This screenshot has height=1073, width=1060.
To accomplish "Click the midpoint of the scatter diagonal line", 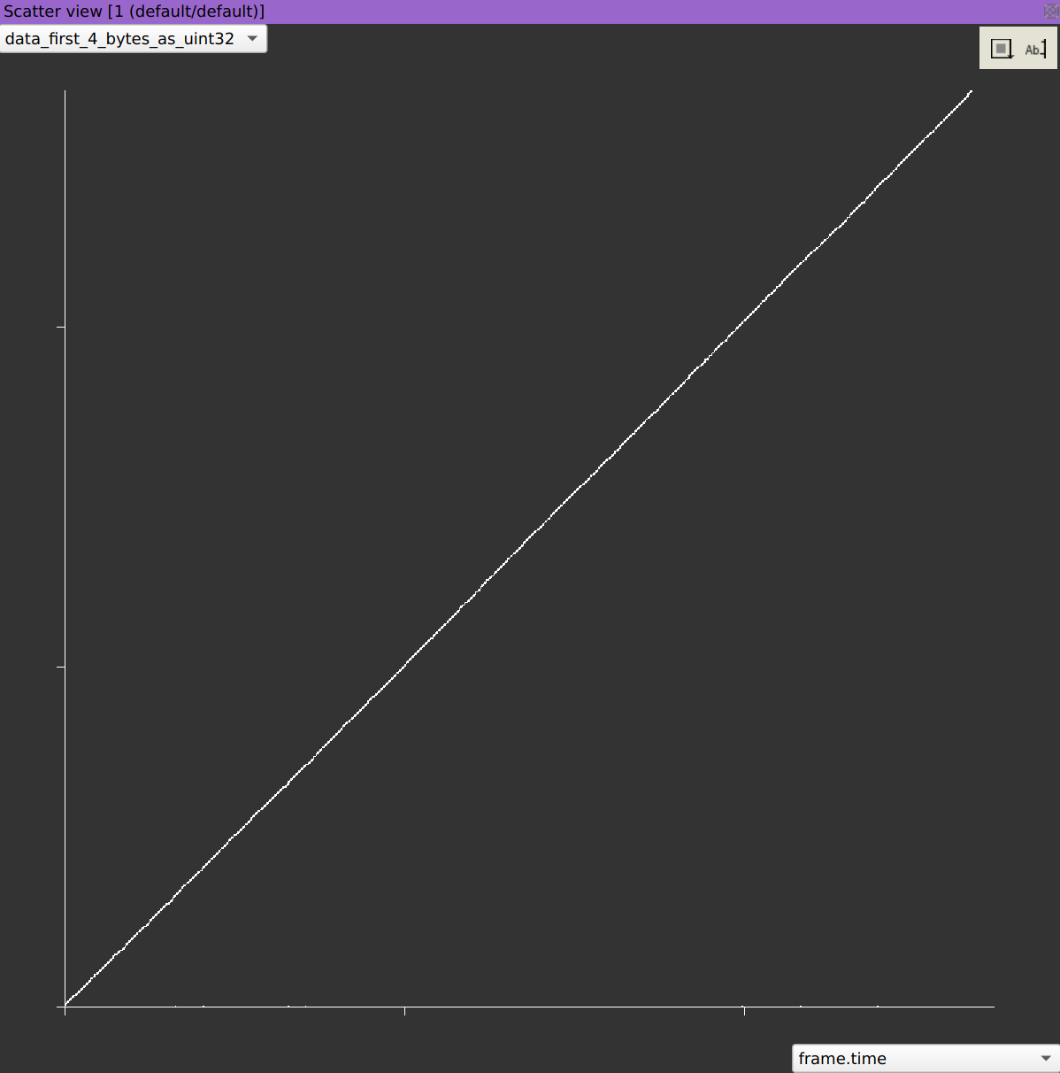I will (518, 549).
